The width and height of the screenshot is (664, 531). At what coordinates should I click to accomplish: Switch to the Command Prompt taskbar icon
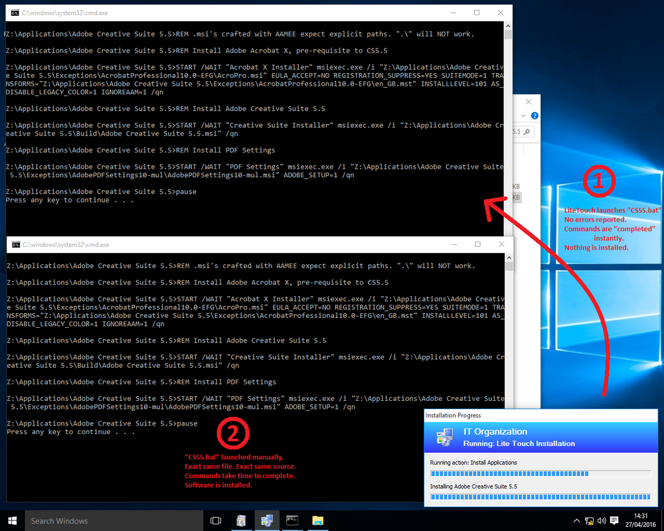pyautogui.click(x=292, y=521)
